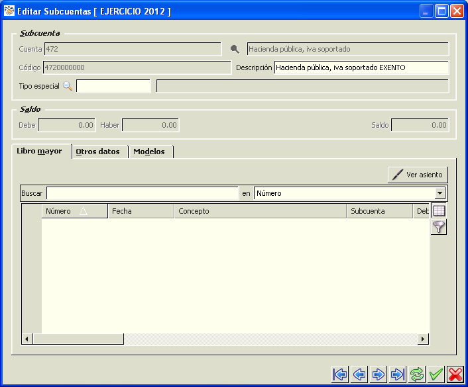
Task: Jump to the last record arrow
Action: pyautogui.click(x=398, y=374)
